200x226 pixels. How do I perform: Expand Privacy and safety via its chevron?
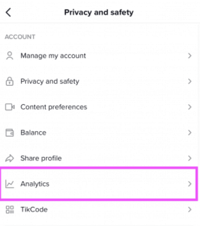point(189,81)
